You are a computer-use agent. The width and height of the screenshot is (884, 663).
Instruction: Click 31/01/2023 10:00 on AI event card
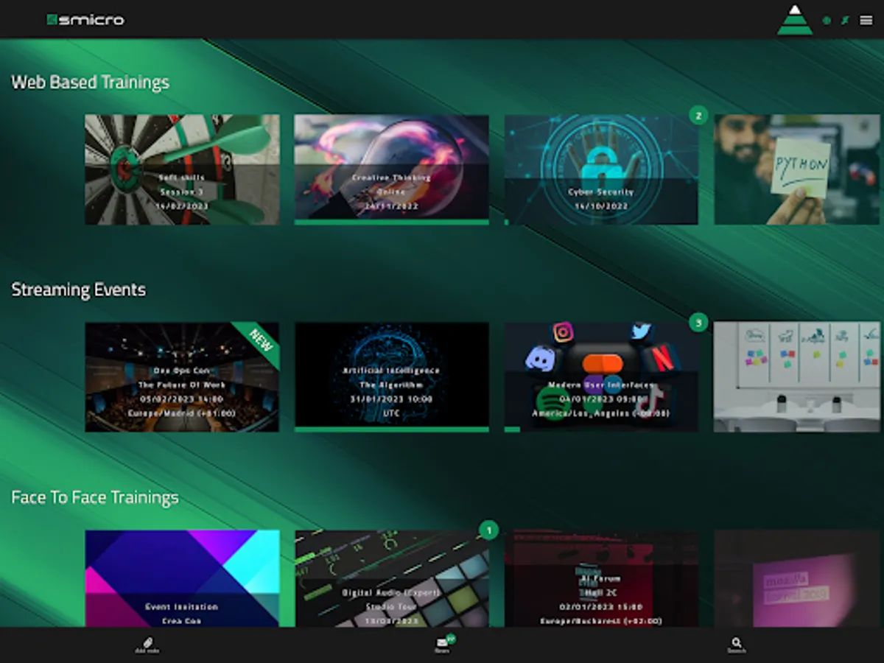(x=391, y=399)
